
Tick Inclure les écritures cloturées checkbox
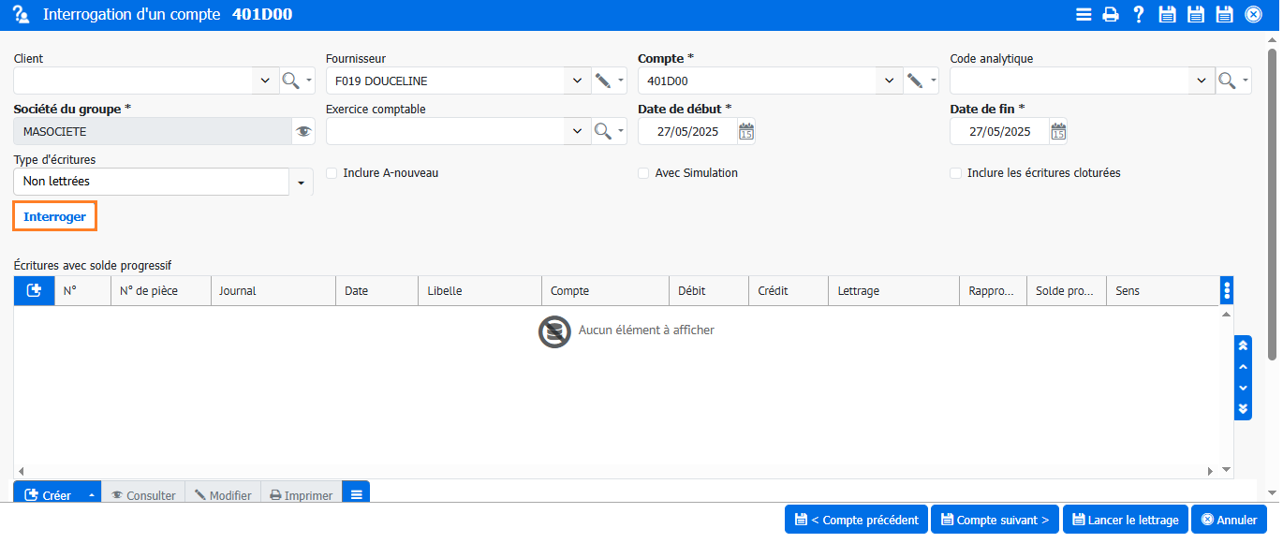pyautogui.click(x=955, y=173)
